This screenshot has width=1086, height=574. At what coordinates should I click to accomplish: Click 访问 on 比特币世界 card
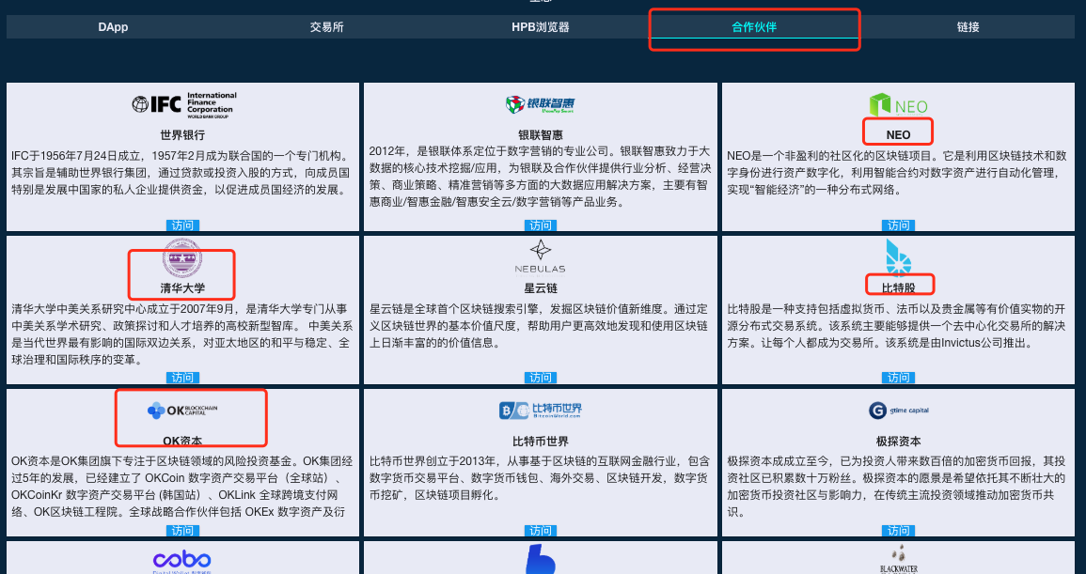tap(541, 531)
